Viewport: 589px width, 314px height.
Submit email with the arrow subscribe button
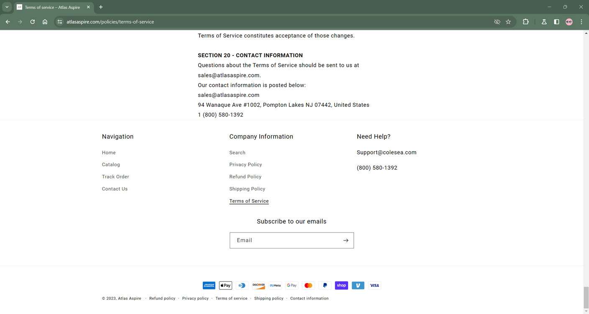346,240
